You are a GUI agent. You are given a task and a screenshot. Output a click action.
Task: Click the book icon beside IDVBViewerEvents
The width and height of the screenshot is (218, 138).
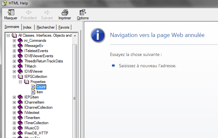point(20,56)
